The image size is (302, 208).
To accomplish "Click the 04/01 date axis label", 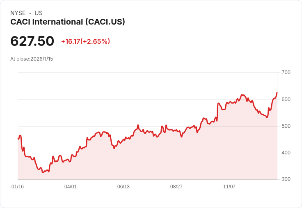I will pyautogui.click(x=71, y=186).
